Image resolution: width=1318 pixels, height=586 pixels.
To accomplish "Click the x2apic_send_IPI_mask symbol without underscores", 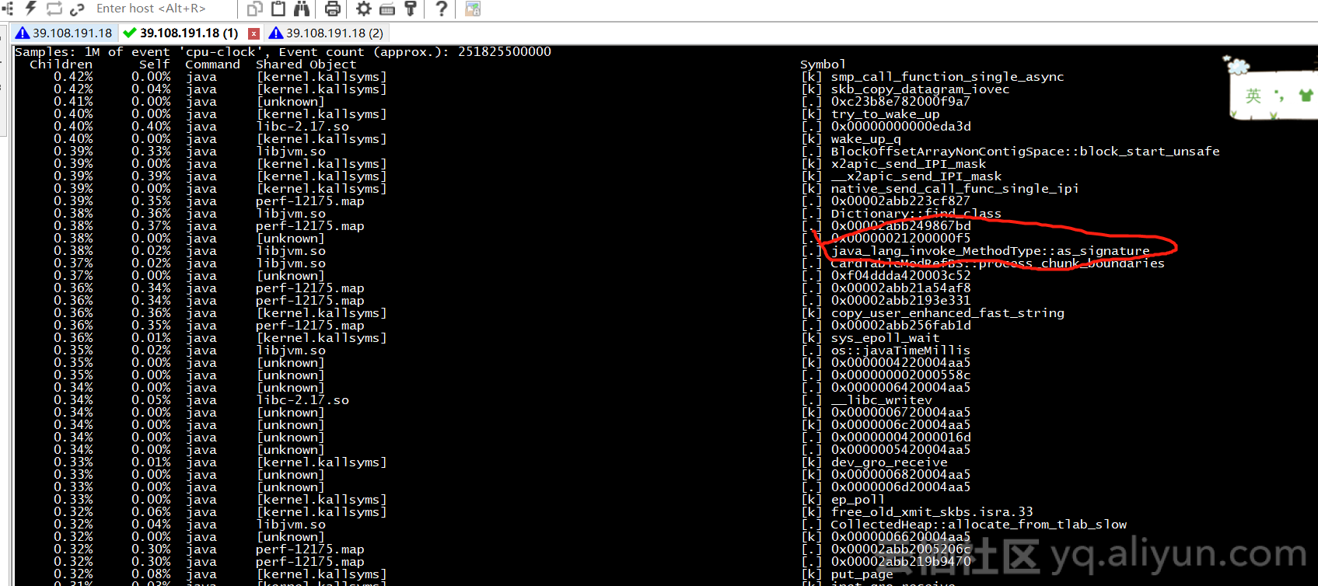I will pos(908,164).
